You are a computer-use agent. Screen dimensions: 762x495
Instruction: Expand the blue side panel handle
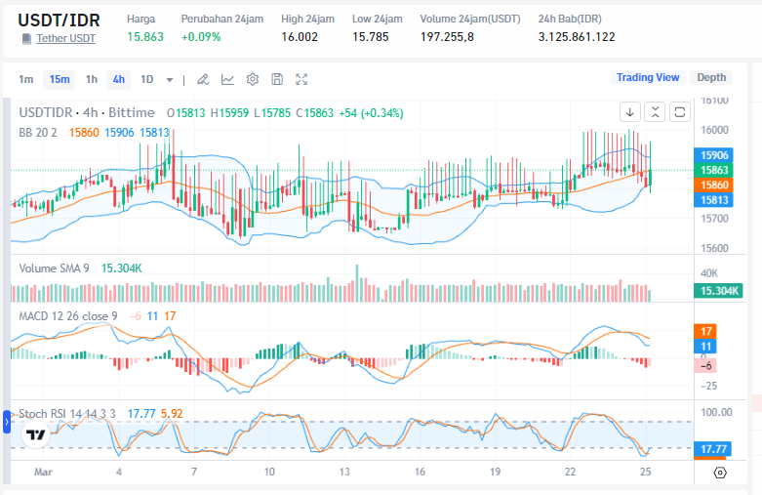coord(7,422)
